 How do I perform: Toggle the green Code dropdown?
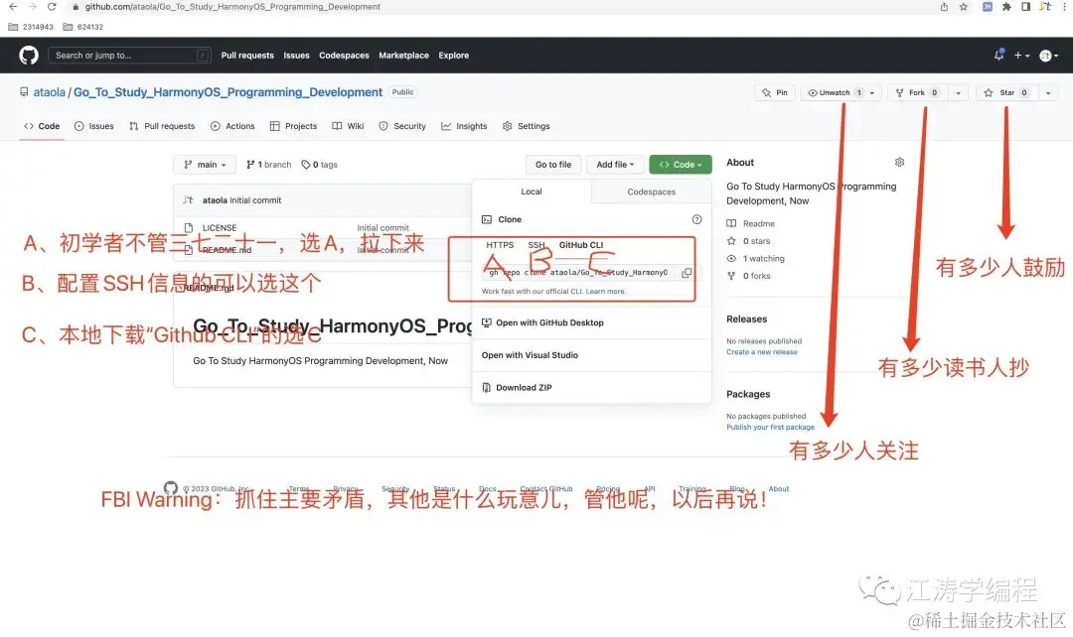681,165
